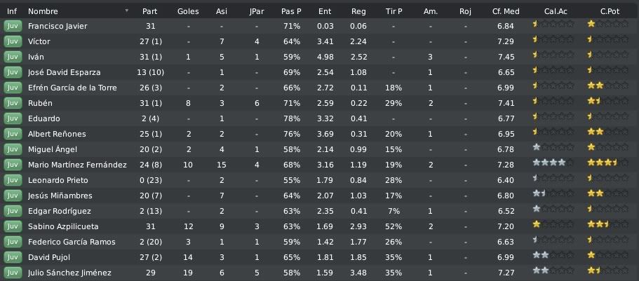Viewport: 639px width, 281px height.
Task: Select the Albert Reñones player name
Action: click(57, 134)
